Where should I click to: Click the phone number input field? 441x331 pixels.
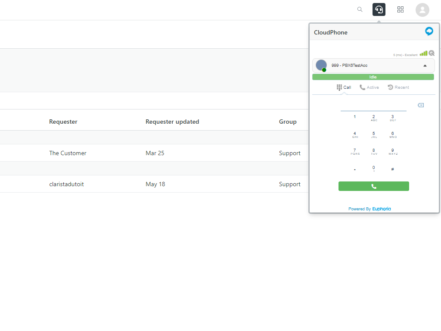click(x=373, y=106)
